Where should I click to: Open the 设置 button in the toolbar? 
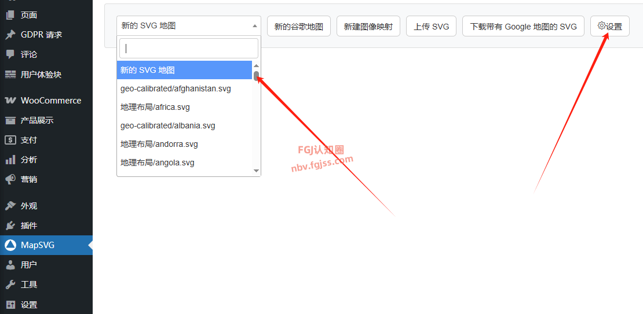pyautogui.click(x=610, y=26)
